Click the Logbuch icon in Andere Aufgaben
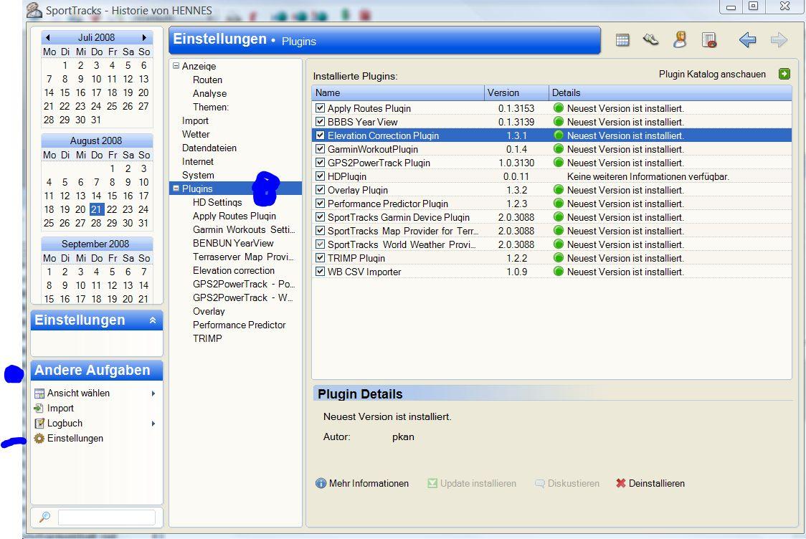 [39, 424]
